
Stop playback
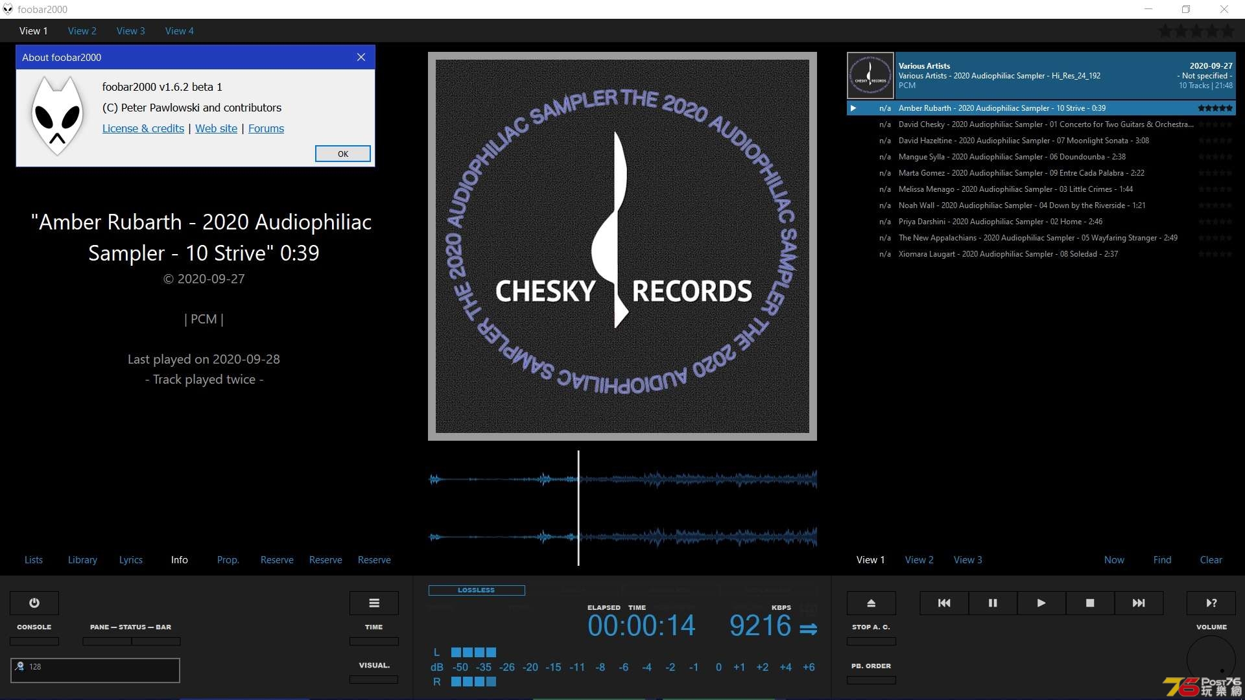point(1090,603)
